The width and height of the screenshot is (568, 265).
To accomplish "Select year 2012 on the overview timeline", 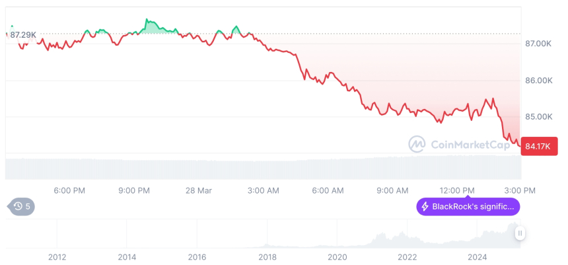I will 57,257.
